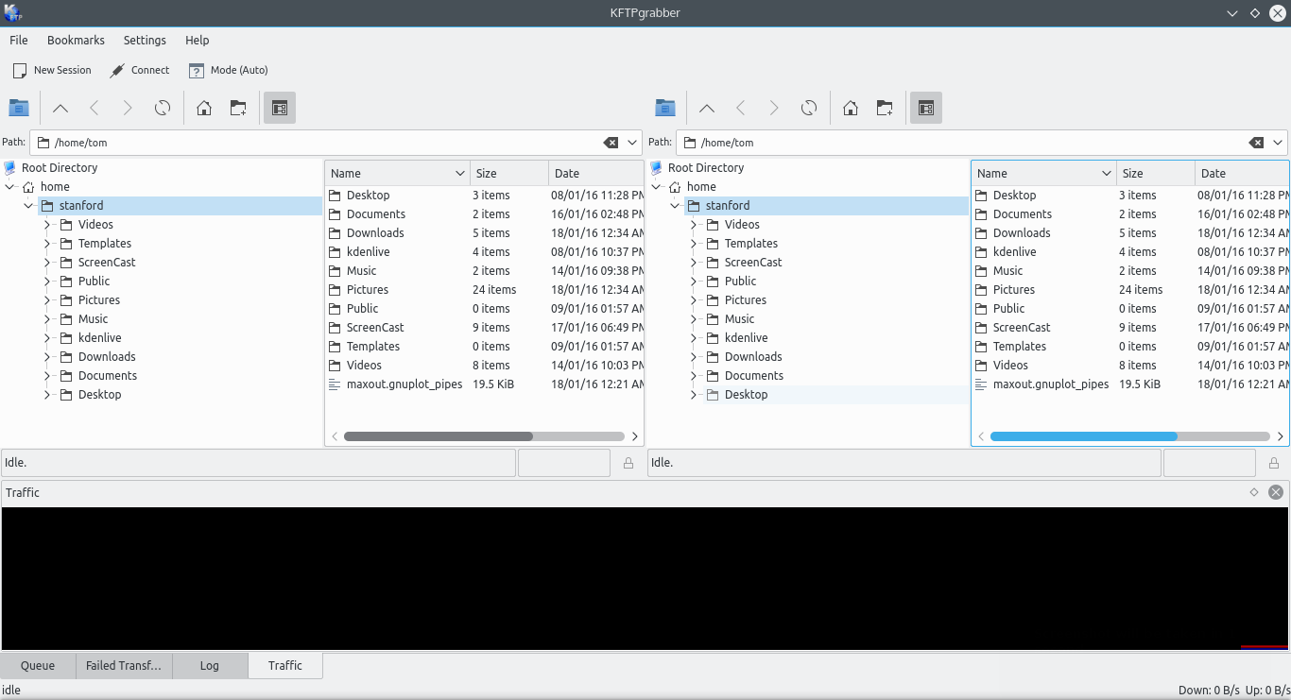1291x700 pixels.
Task: Click the Connect plug icon
Action: (117, 71)
